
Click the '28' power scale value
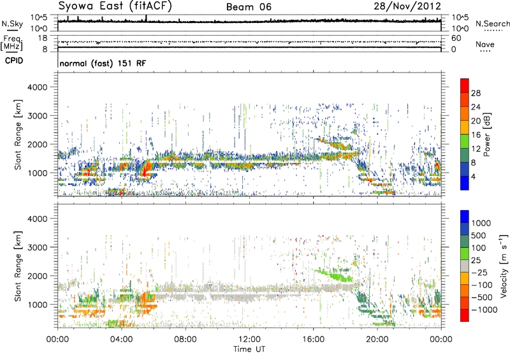coord(476,93)
